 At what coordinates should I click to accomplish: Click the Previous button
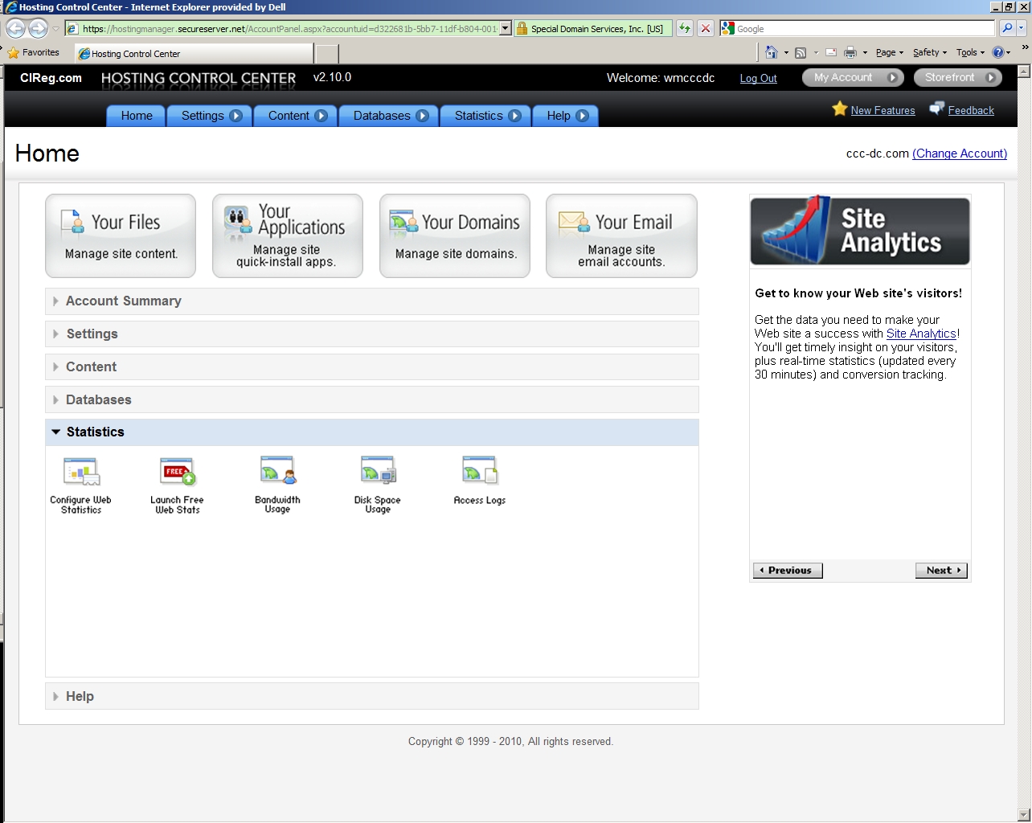[x=788, y=571]
